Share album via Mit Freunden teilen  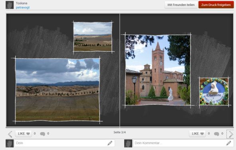tap(181, 5)
